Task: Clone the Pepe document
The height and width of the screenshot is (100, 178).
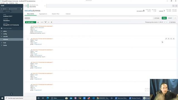Action: (x=171, y=39)
